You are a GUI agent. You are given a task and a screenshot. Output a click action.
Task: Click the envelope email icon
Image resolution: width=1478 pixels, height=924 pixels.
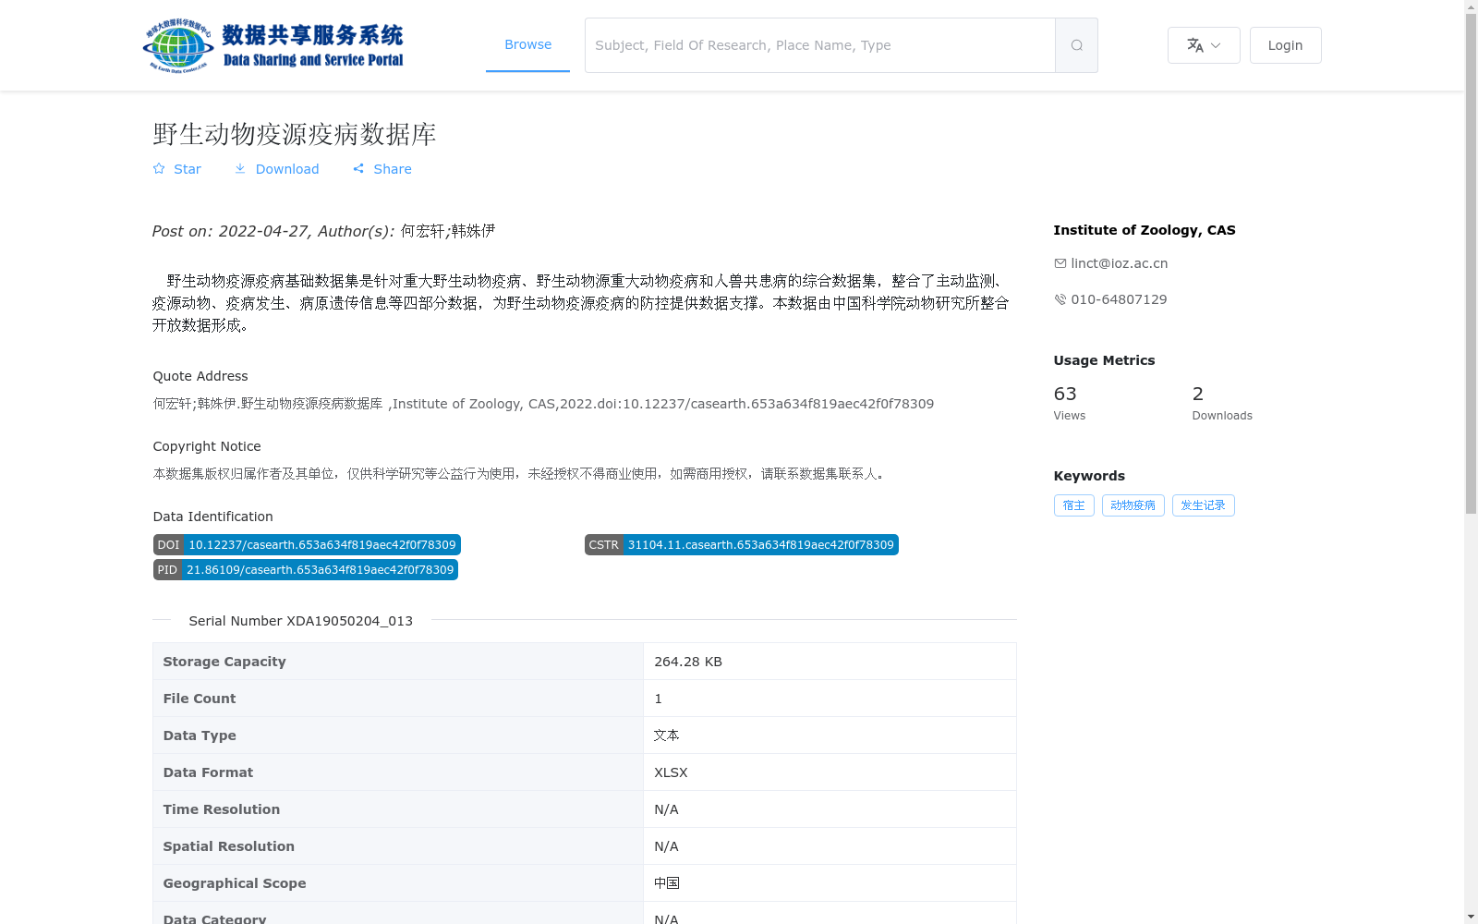point(1060,263)
